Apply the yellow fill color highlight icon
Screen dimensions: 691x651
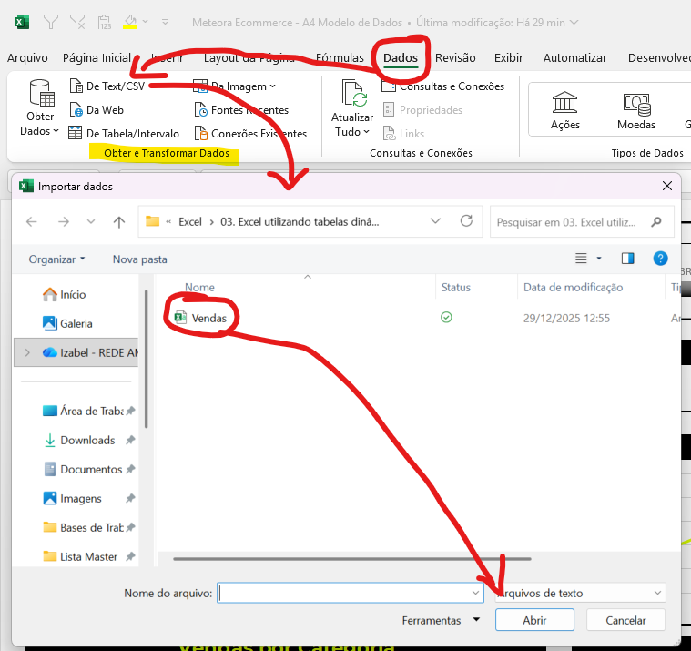(130, 22)
